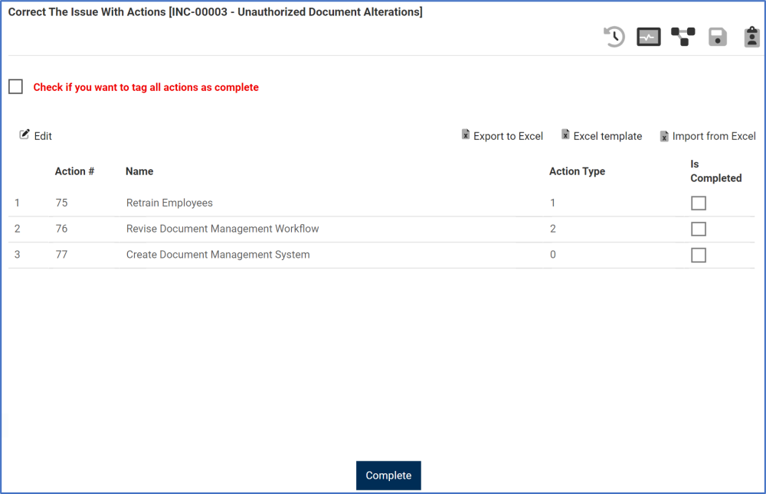
Task: Open the history clock icon
Action: pos(614,37)
